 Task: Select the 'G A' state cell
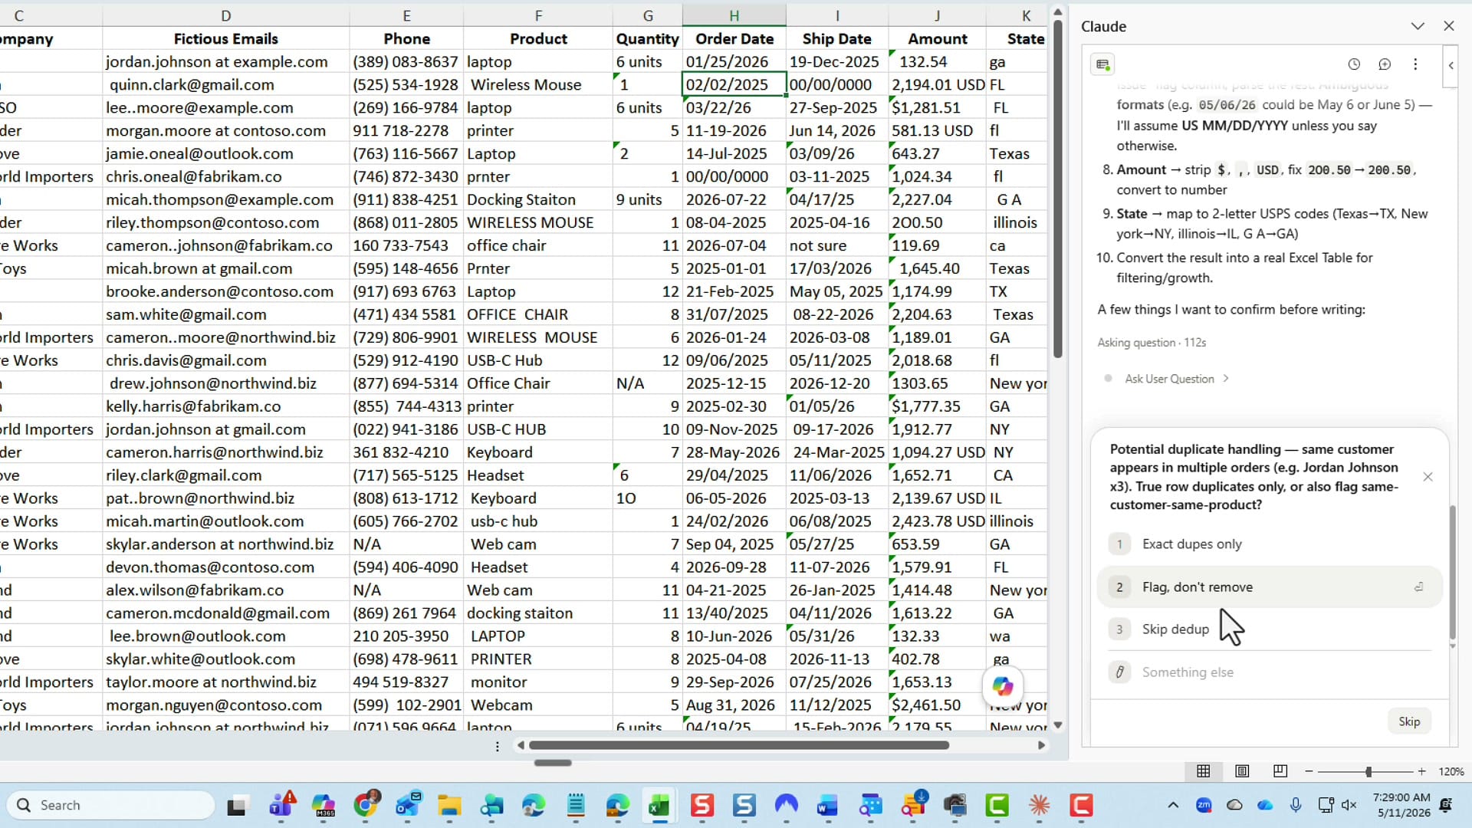1017,200
